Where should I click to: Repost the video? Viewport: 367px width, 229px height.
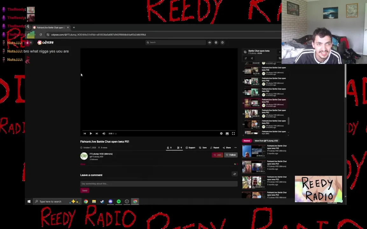[x=215, y=148]
